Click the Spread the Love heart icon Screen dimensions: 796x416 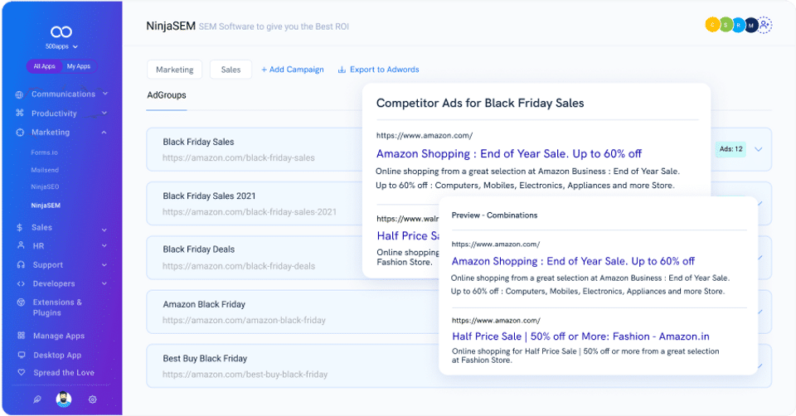22,372
